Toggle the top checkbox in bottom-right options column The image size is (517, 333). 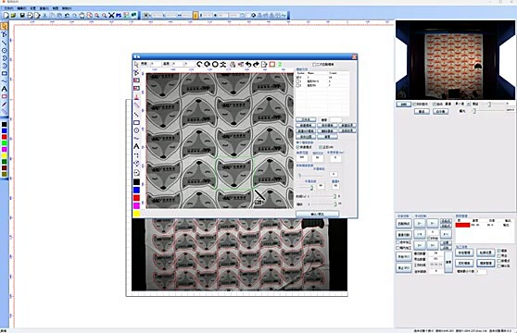[x=498, y=251]
